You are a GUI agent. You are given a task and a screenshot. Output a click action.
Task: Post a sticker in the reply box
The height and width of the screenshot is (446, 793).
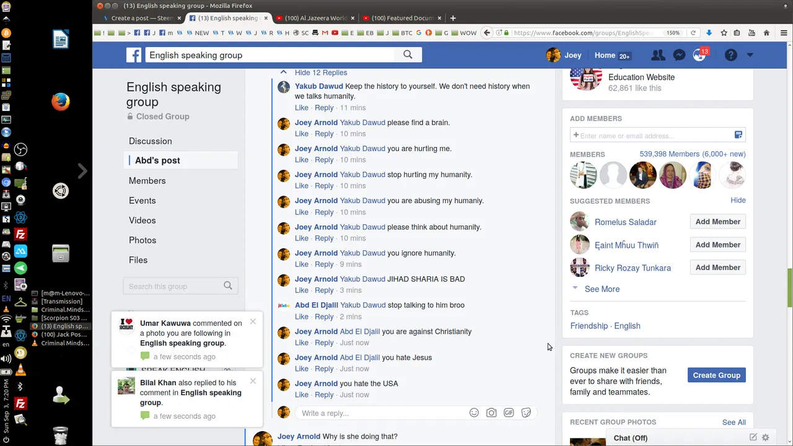(x=526, y=413)
